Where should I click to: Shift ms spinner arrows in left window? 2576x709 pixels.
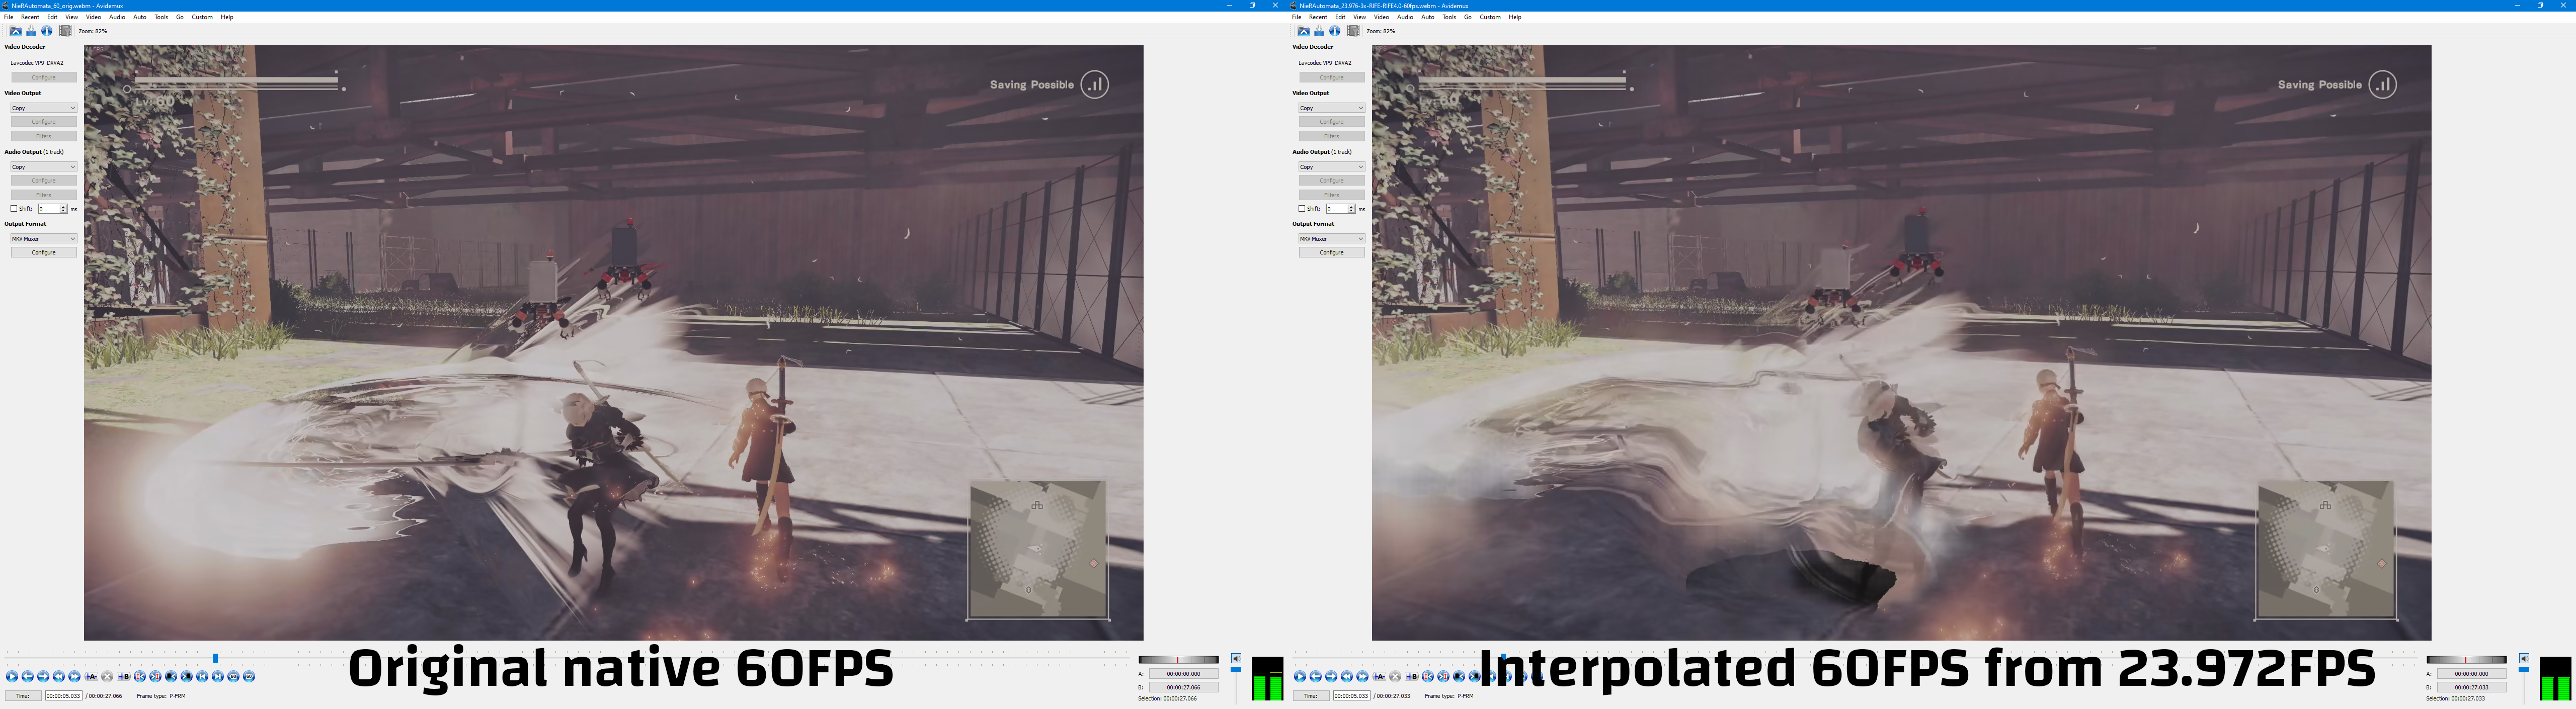tap(64, 209)
